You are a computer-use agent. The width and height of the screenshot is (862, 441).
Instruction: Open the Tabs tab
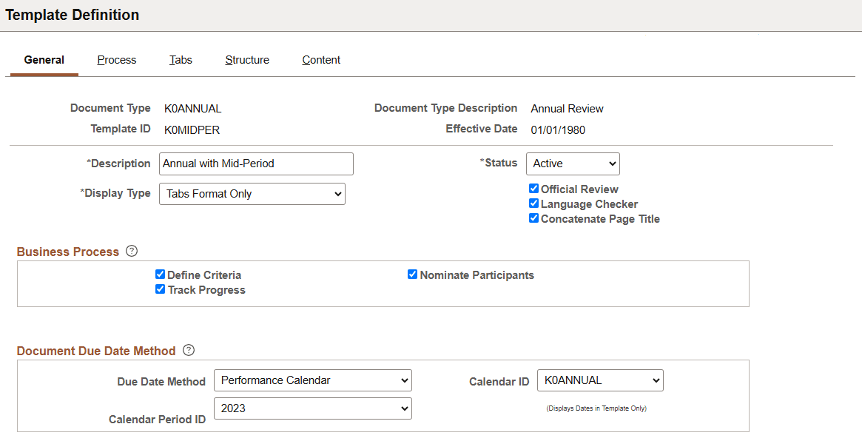coord(181,60)
